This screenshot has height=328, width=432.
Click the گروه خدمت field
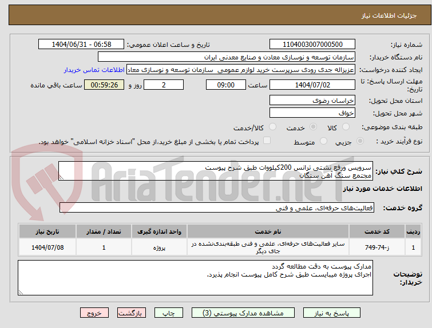(217, 208)
